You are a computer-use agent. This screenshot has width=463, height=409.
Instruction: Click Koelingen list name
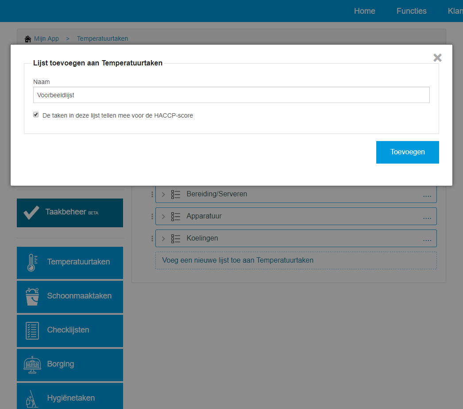(x=202, y=238)
